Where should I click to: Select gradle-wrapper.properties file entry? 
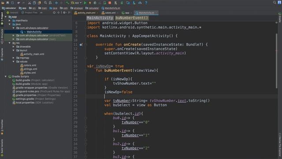coord(41,88)
